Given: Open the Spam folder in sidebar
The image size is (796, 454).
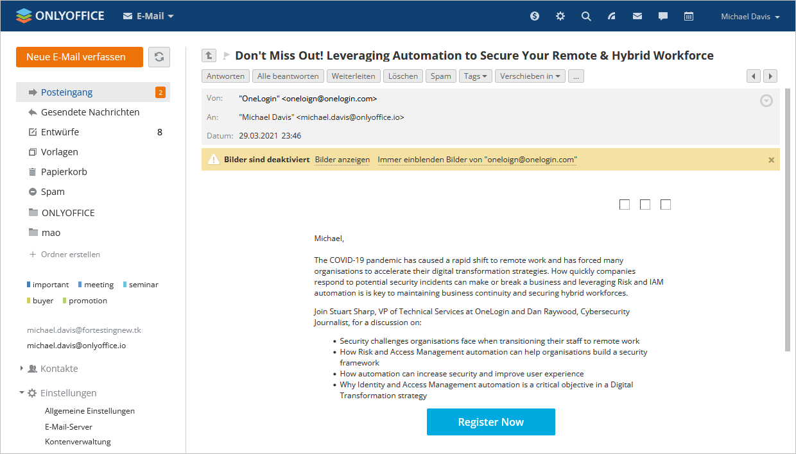Looking at the screenshot, I should 93,192.
